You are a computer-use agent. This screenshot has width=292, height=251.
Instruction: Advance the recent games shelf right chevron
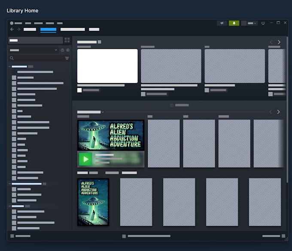(x=278, y=112)
